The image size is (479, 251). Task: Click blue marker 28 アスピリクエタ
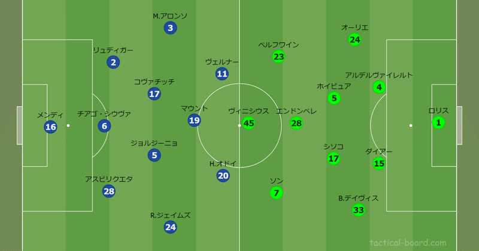coord(109,191)
